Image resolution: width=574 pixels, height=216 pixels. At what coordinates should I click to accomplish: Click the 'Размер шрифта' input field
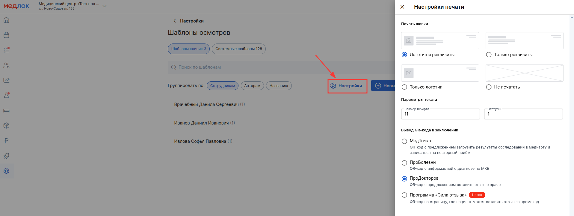point(440,114)
